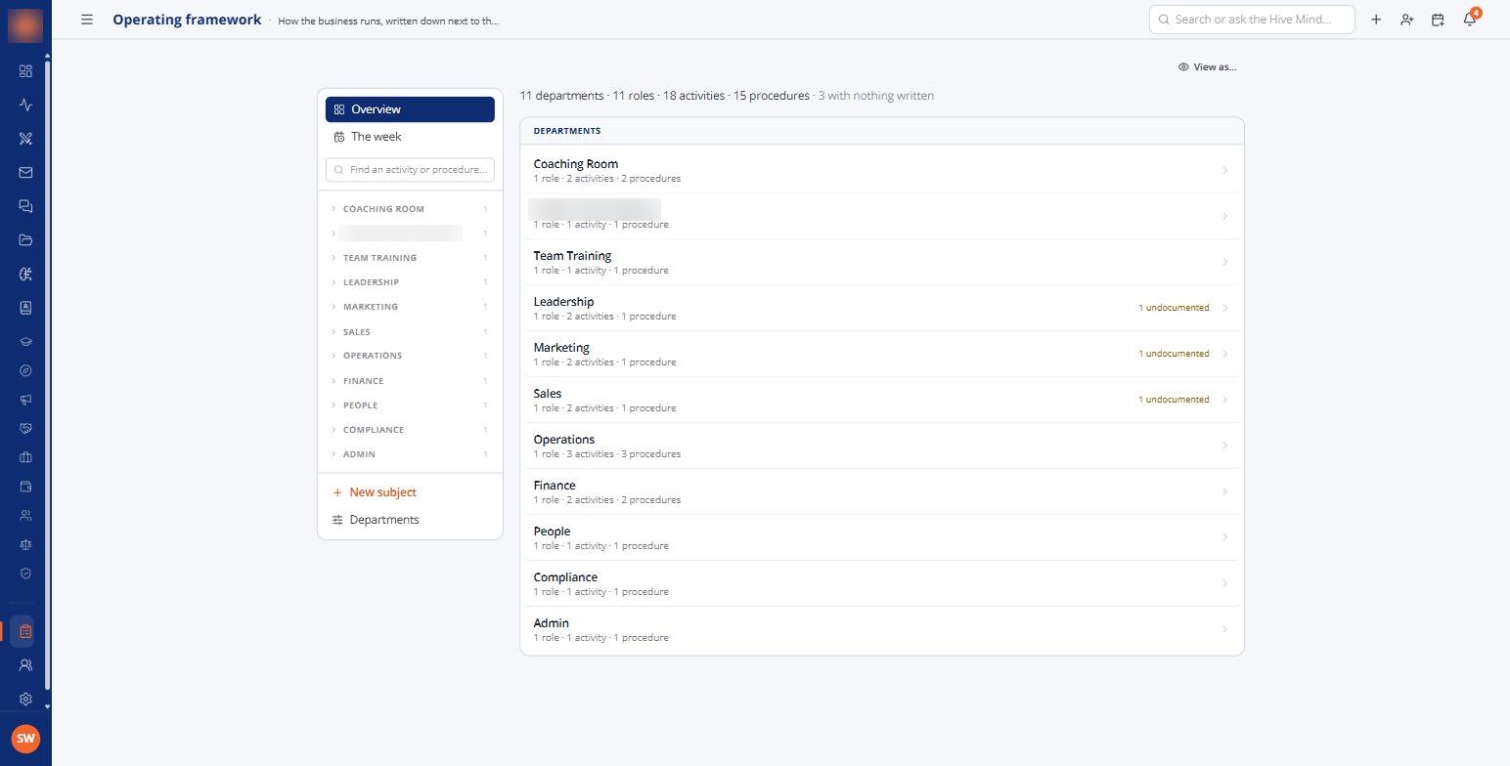Select the Overview tab
The height and width of the screenshot is (766, 1510).
[x=410, y=109]
